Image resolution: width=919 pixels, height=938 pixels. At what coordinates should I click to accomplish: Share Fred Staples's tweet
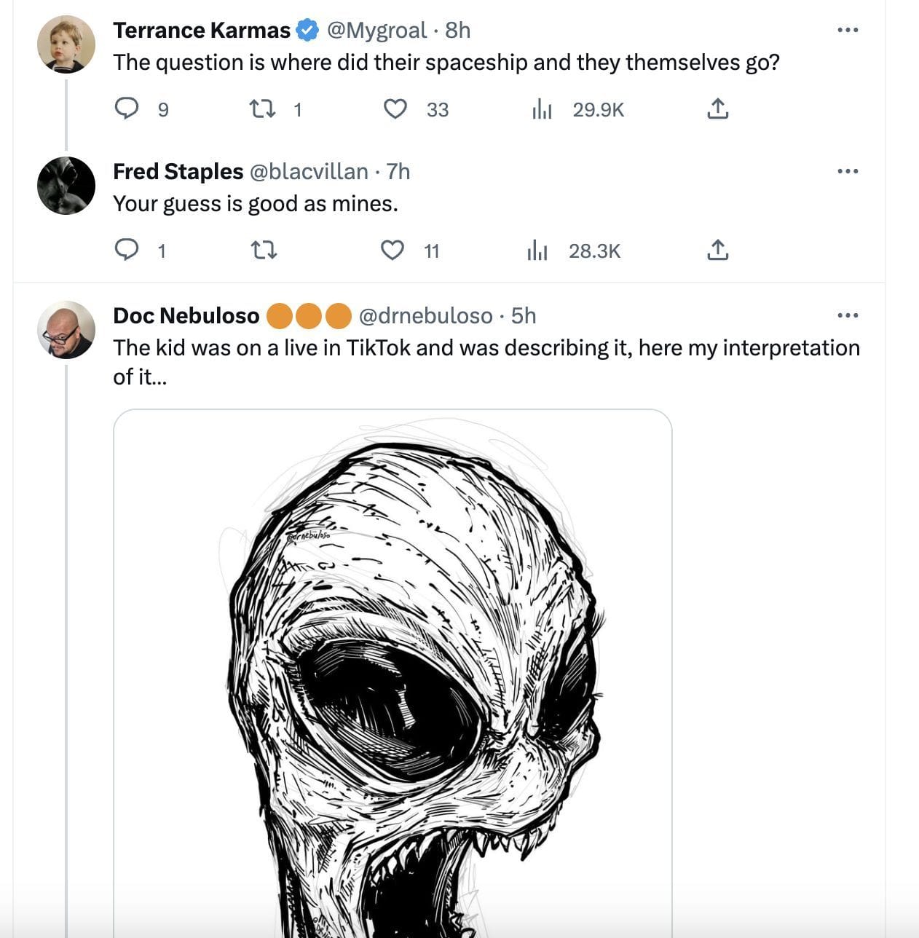717,251
